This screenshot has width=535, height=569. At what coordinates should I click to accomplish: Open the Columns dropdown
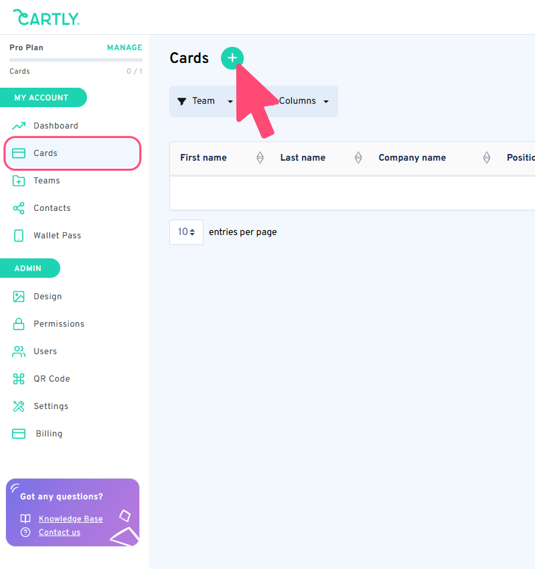click(x=303, y=101)
